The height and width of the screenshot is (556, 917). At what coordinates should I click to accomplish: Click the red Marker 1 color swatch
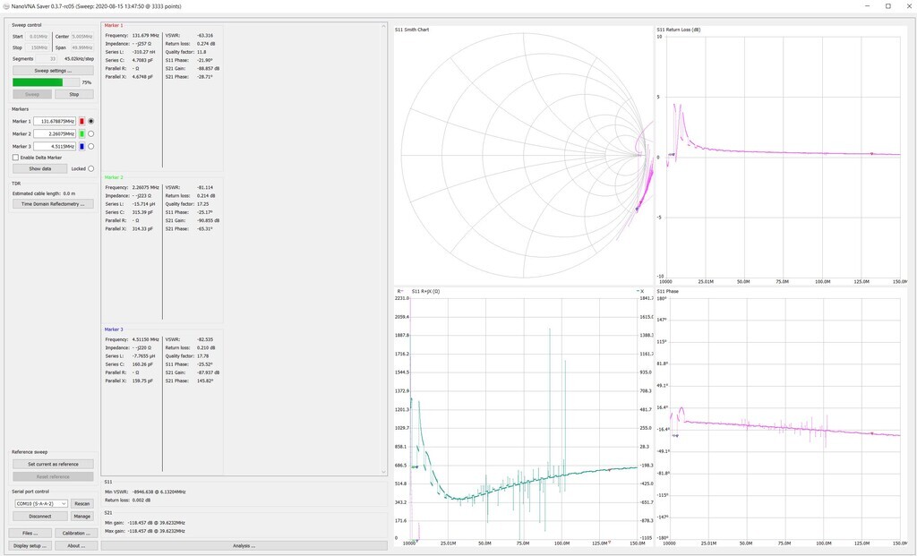tap(81, 121)
